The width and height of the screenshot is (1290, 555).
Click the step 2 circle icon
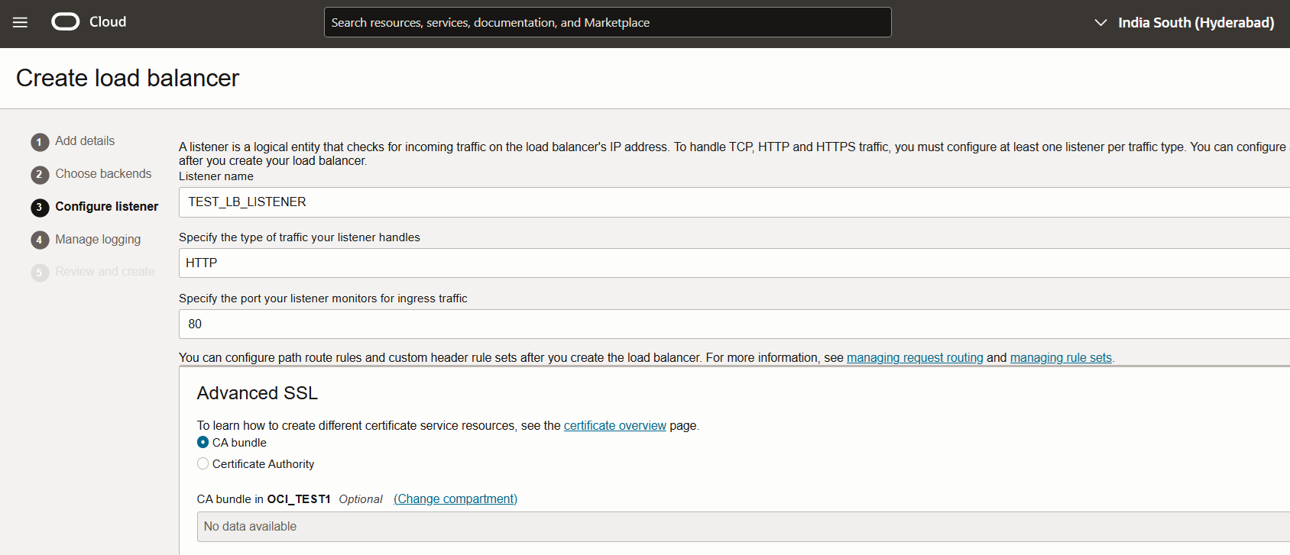[x=40, y=175]
